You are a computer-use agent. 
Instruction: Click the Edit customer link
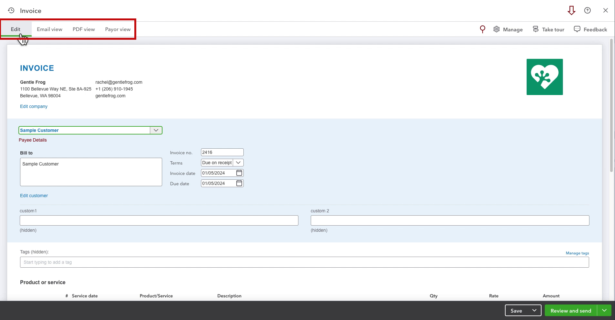point(34,196)
